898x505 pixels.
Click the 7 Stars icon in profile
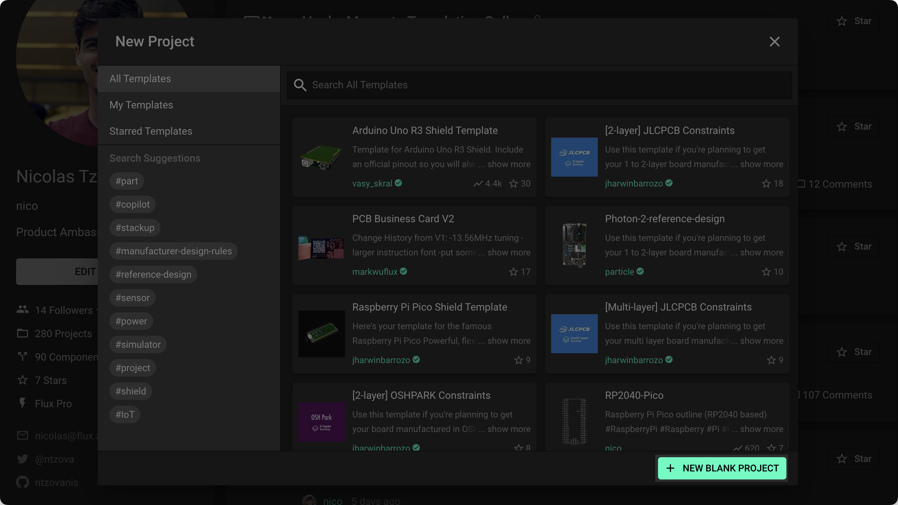(23, 380)
